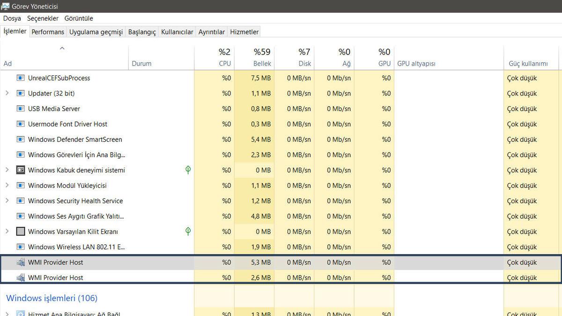Switch to the Hizmetler tab
The image size is (562, 316).
point(244,31)
